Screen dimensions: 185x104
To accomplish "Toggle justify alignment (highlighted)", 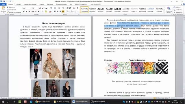I will click(x=63, y=12).
